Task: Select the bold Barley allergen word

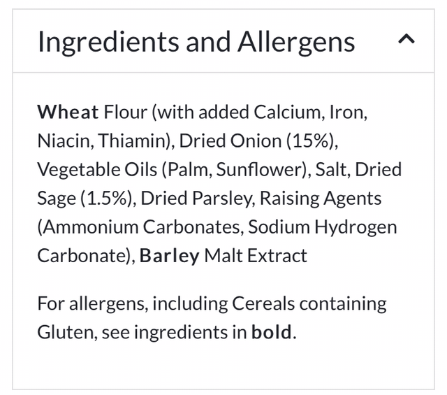Action: (x=169, y=256)
